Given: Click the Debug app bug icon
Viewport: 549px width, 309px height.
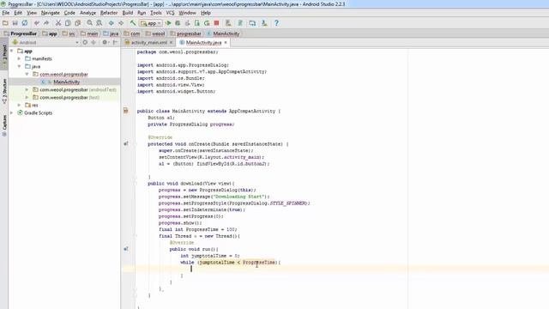Looking at the screenshot, I should [x=178, y=23].
